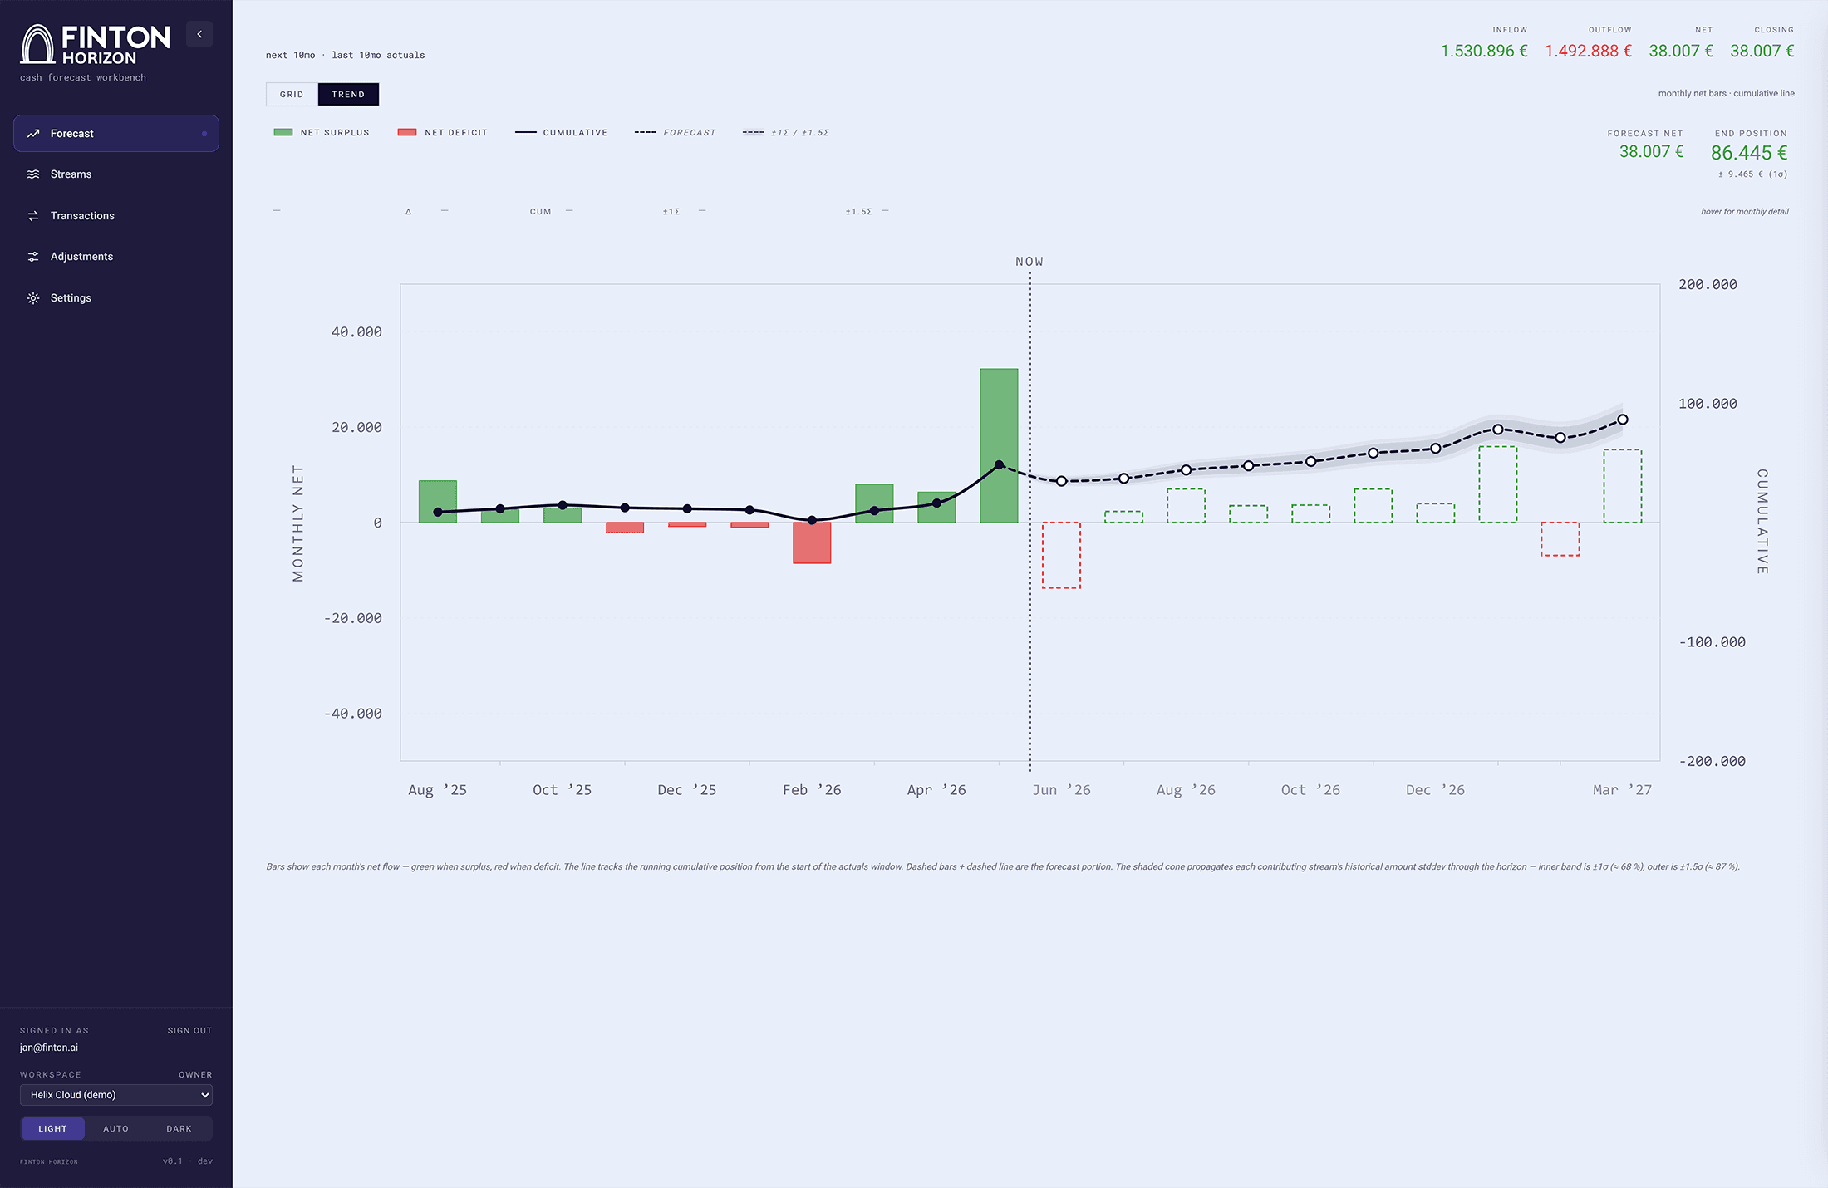Open the Forecast page
The width and height of the screenshot is (1828, 1188).
(116, 134)
